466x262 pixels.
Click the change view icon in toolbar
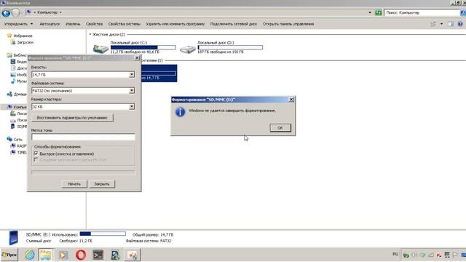click(x=433, y=24)
